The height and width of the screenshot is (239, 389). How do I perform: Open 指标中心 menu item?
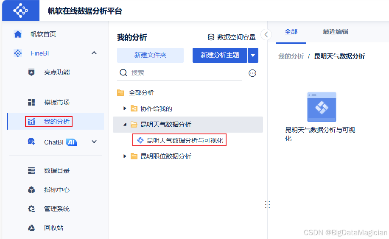pyautogui.click(x=56, y=190)
